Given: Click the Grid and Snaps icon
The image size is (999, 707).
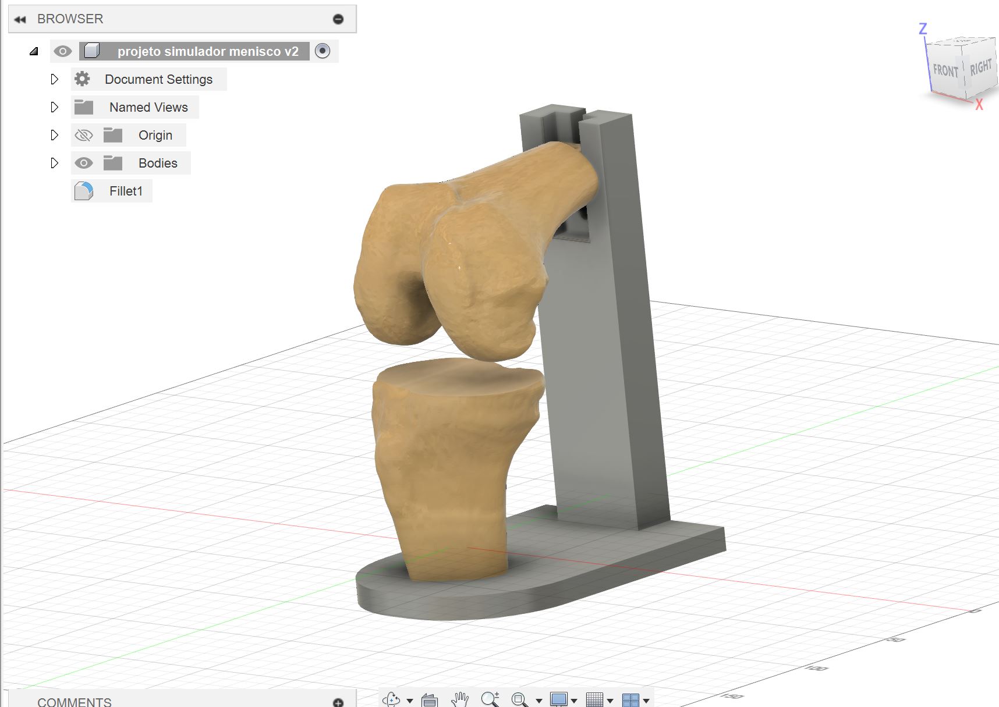Looking at the screenshot, I should [594, 699].
